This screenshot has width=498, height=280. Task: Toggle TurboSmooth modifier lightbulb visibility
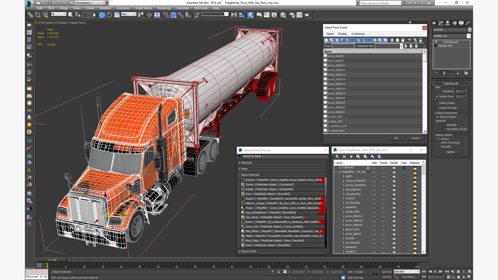(436, 42)
